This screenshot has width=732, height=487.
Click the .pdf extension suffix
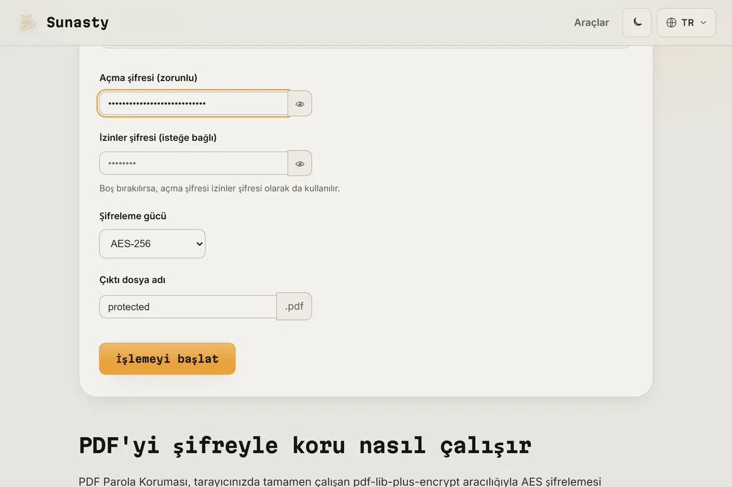[x=294, y=306]
